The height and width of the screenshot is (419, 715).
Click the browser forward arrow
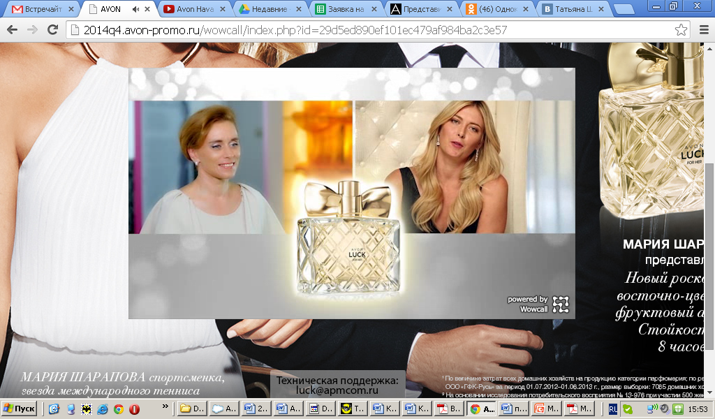coord(32,30)
